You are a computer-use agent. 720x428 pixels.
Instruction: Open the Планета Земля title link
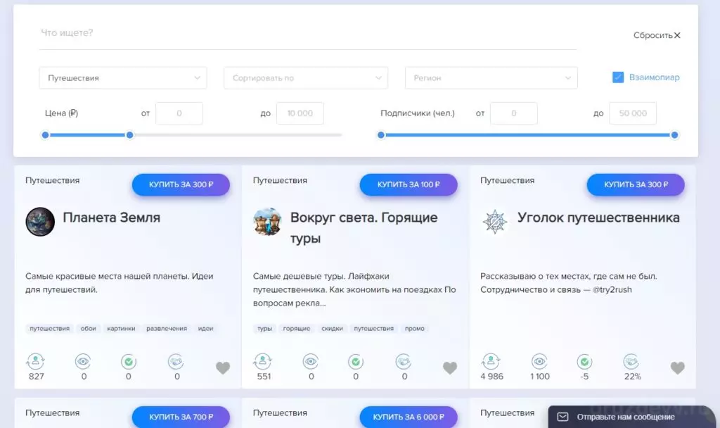112,218
